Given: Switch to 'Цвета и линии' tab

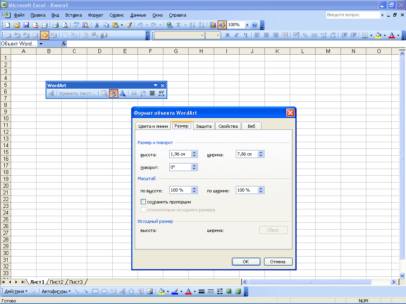Looking at the screenshot, I should coord(153,126).
